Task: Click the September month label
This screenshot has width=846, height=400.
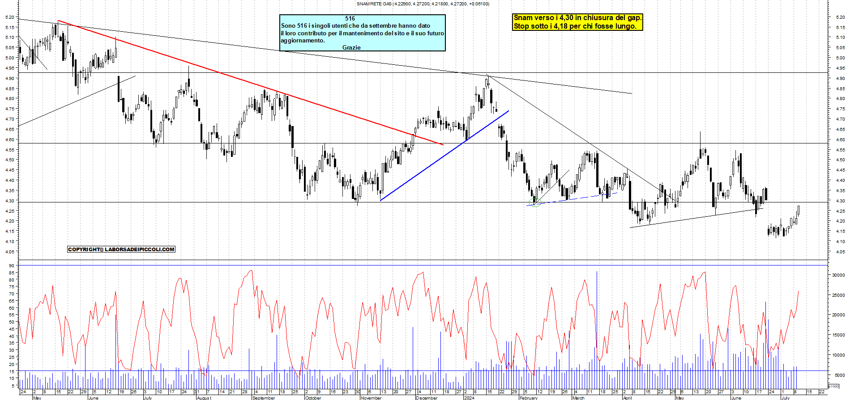Action: [x=264, y=398]
